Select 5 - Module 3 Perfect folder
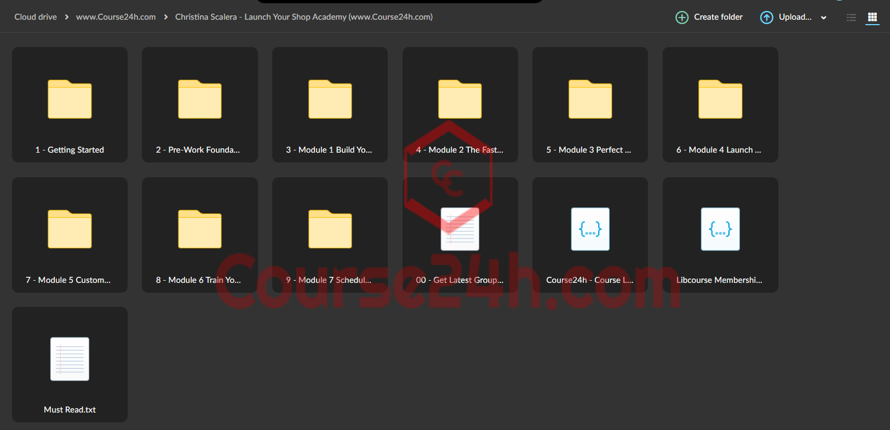The image size is (890, 430). 590,104
